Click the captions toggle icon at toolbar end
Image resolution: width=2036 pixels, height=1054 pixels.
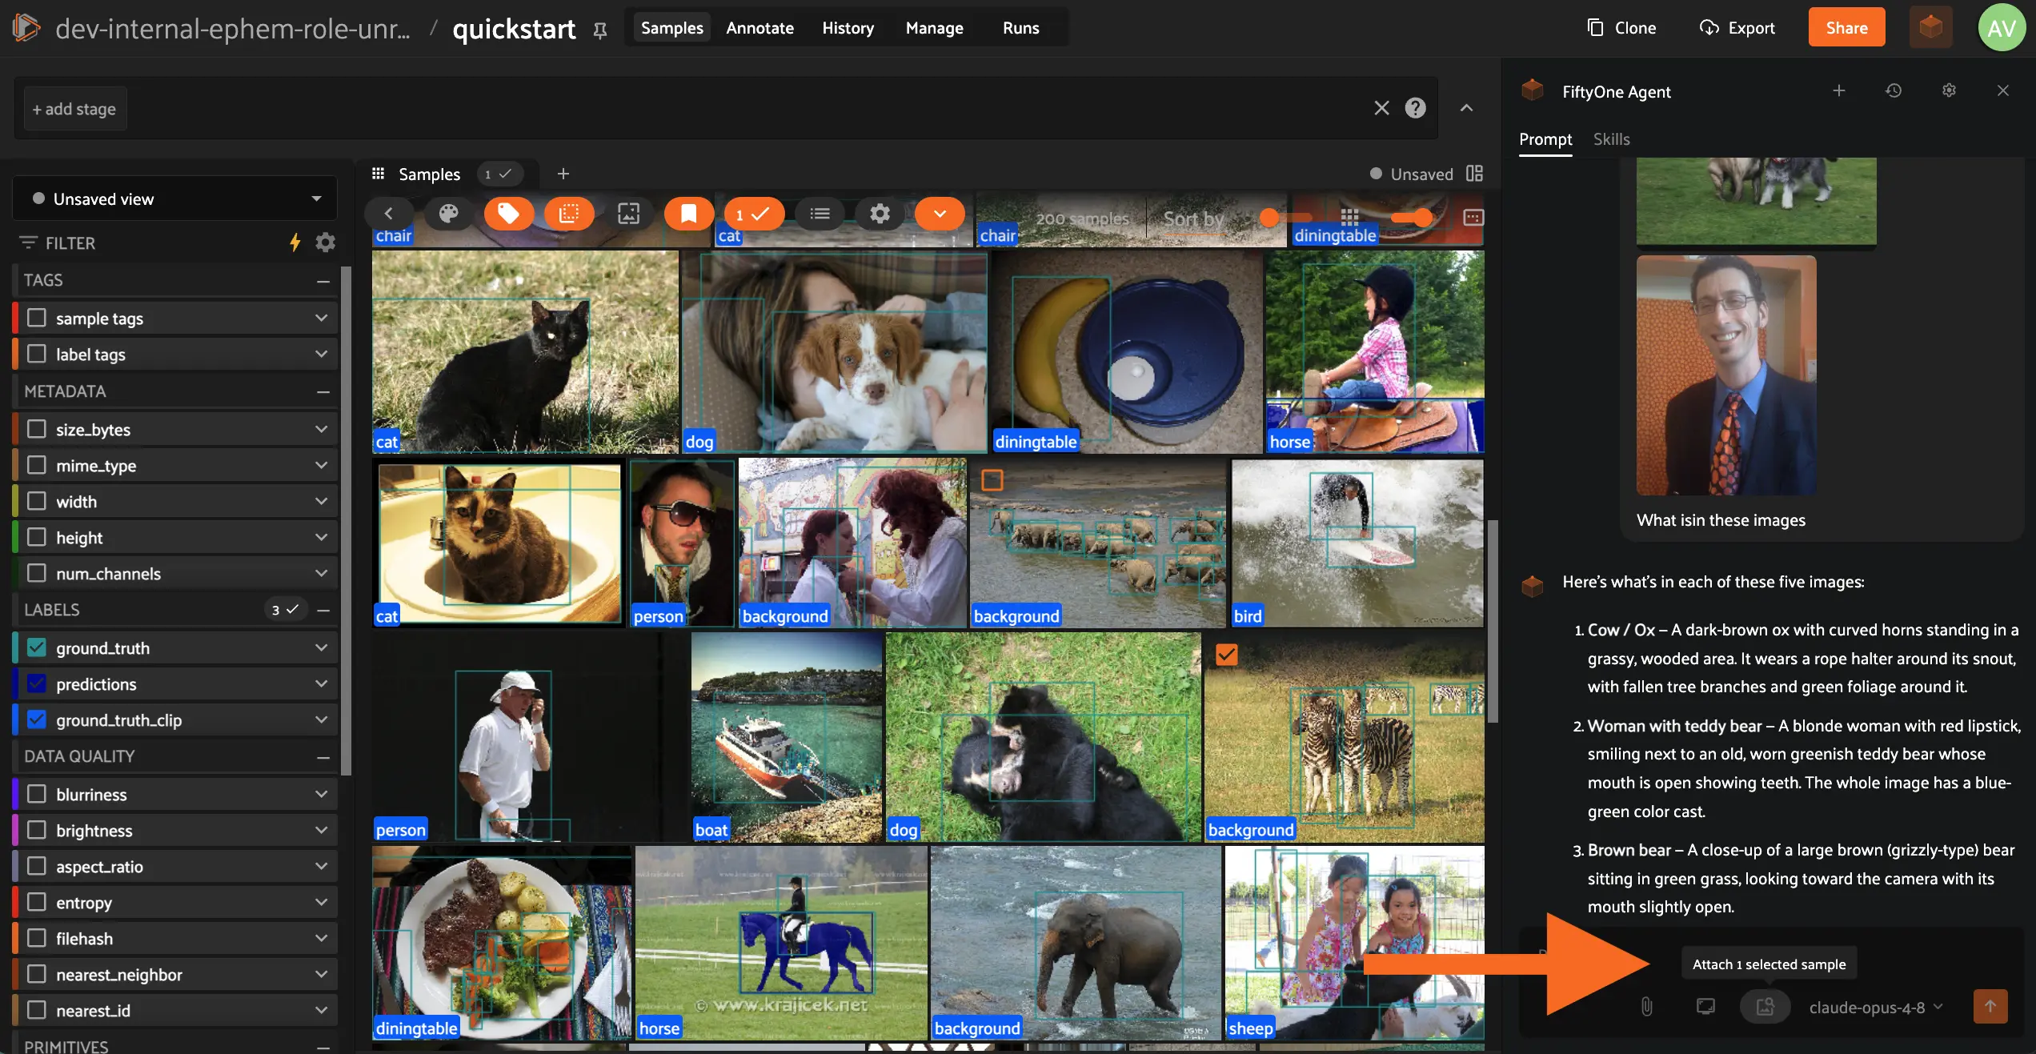[1473, 218]
